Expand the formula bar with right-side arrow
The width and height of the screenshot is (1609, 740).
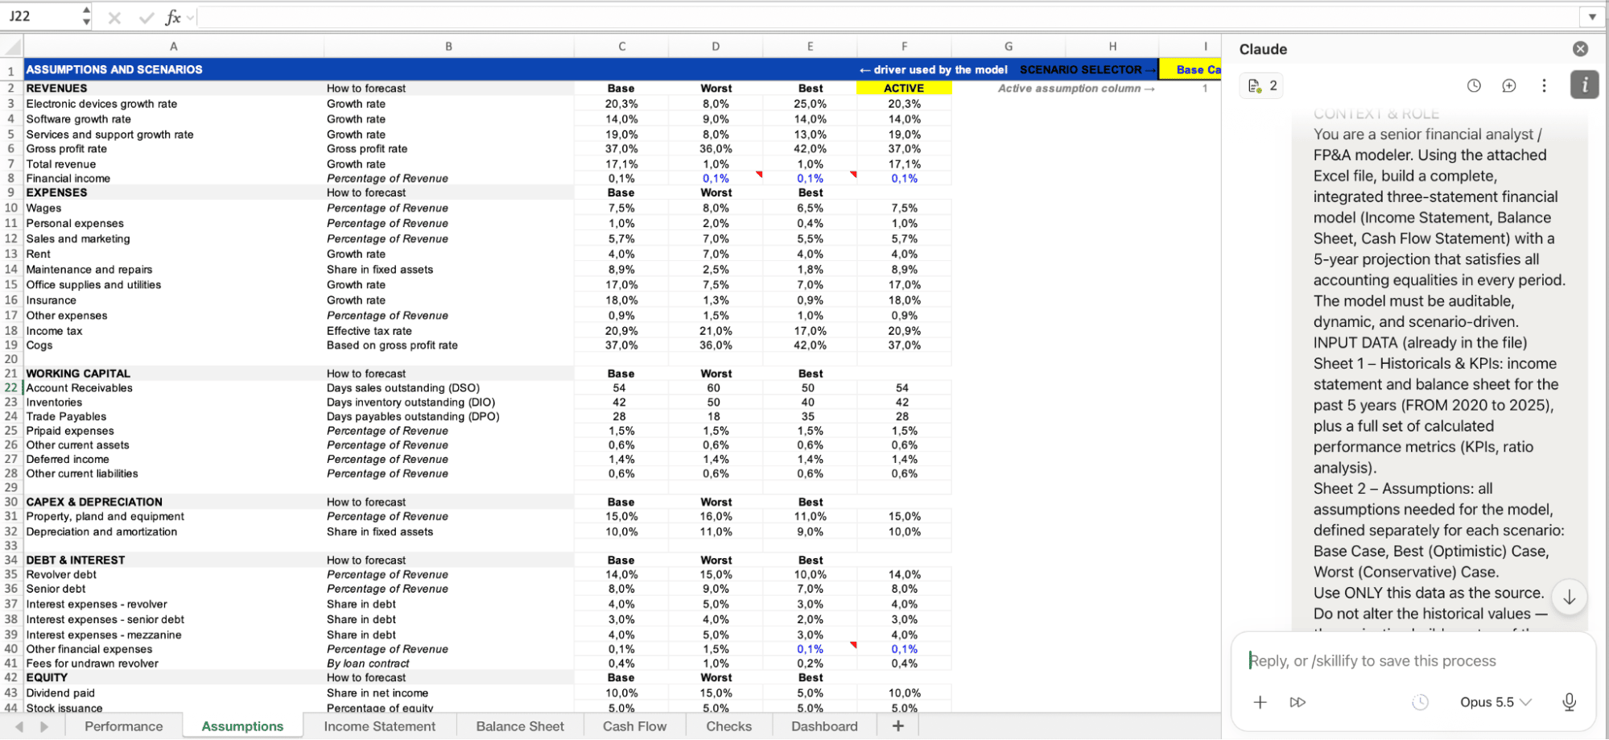[x=1592, y=16]
